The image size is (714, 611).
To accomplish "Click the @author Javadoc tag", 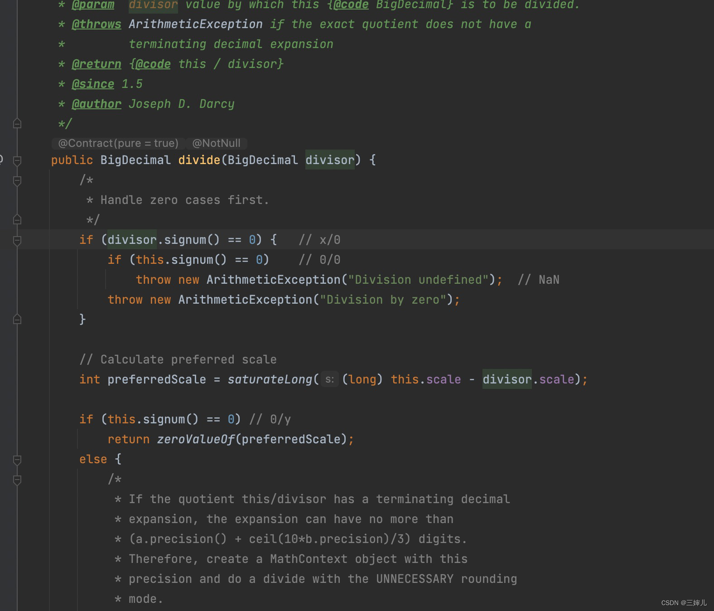I will coord(96,104).
